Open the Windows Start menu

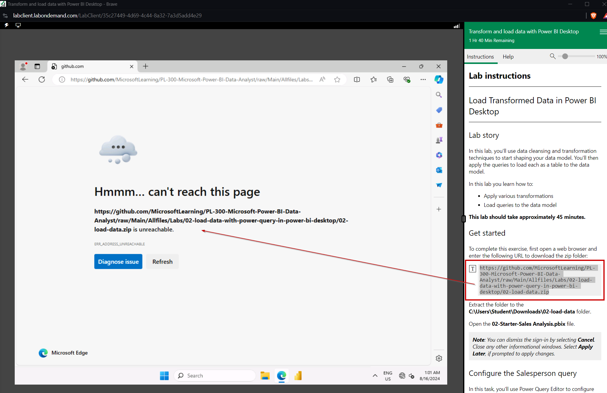pos(164,376)
